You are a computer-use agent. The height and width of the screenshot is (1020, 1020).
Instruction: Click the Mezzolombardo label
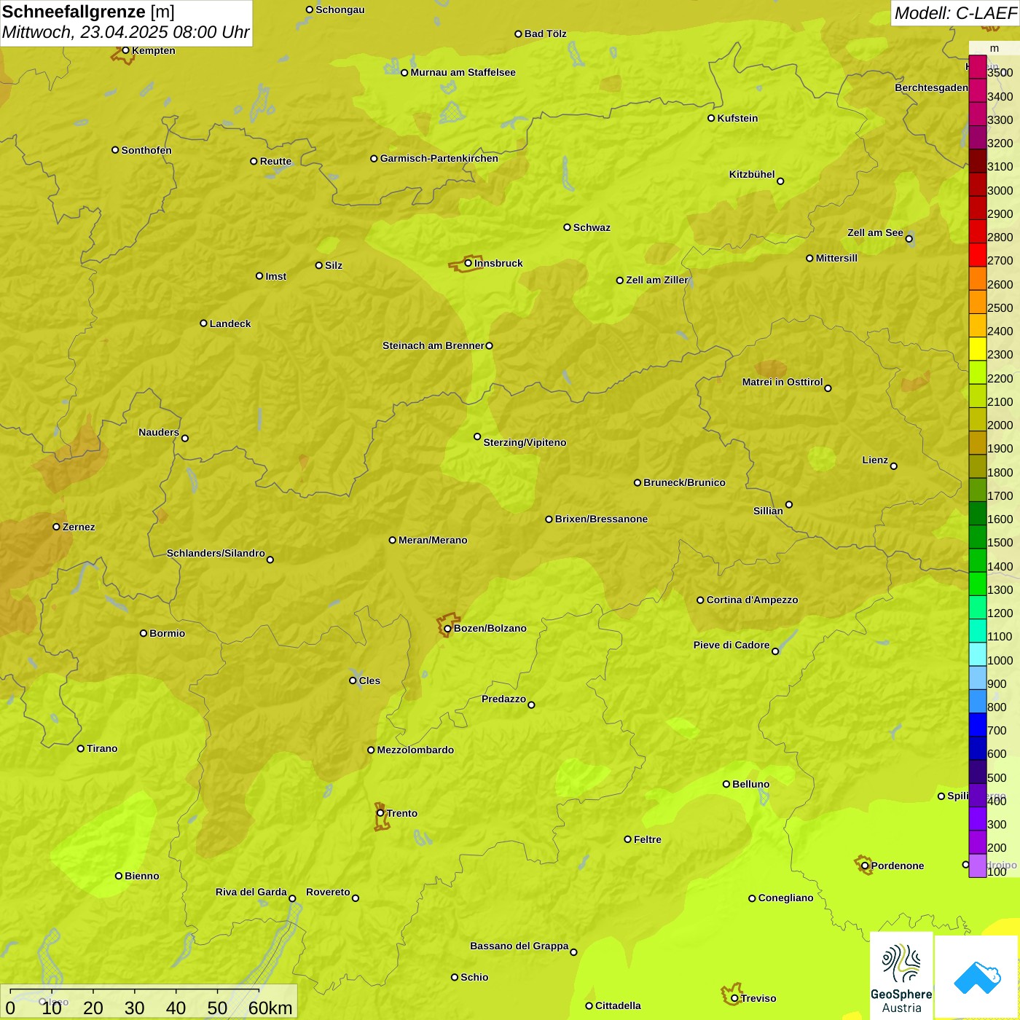(415, 750)
